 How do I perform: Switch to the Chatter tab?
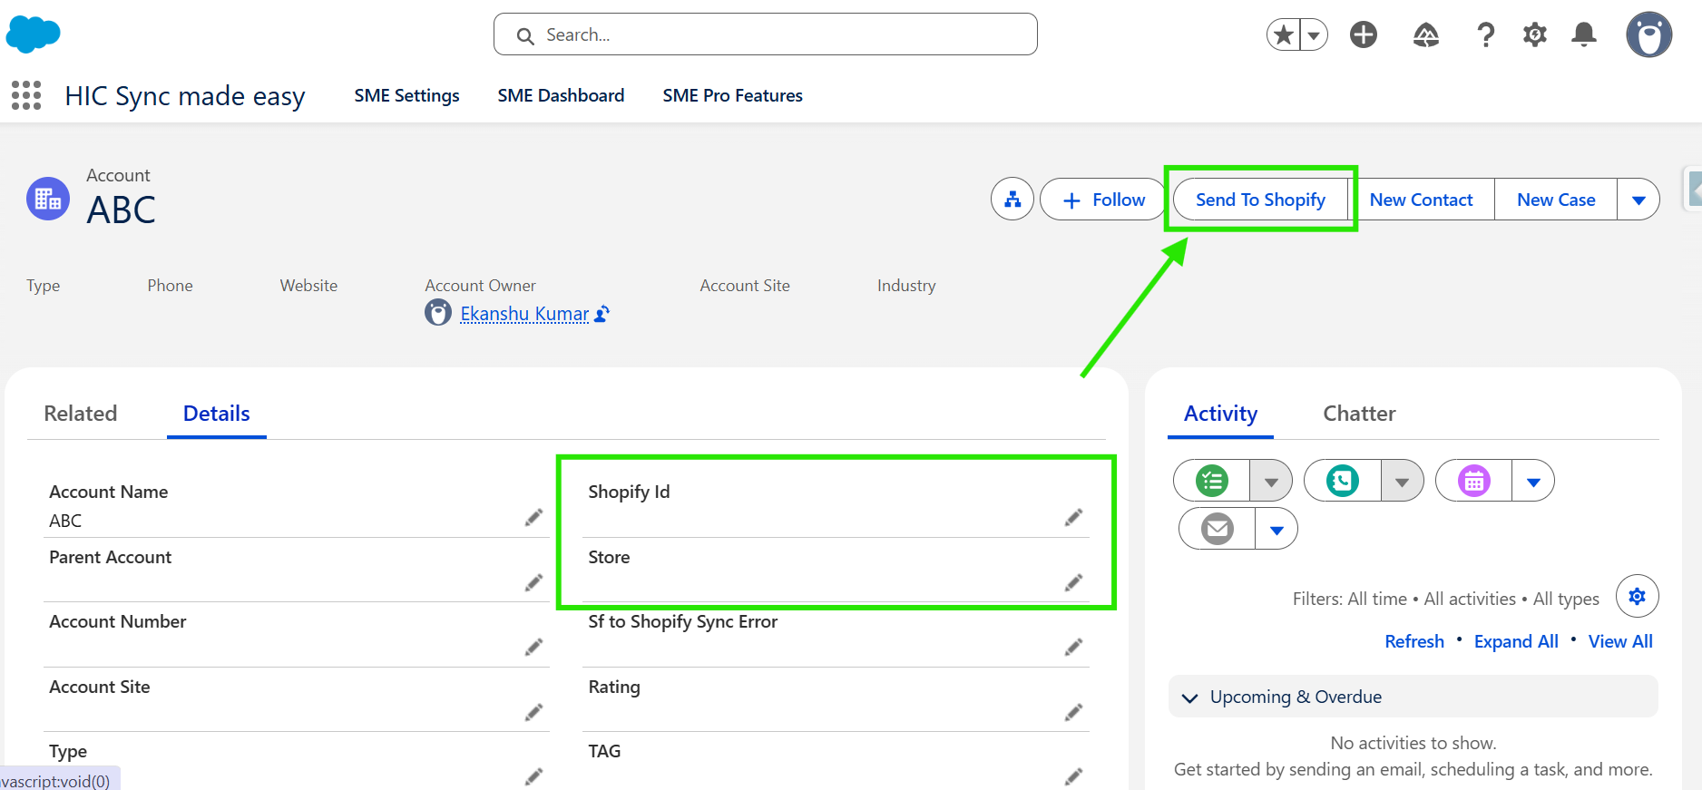coord(1359,414)
